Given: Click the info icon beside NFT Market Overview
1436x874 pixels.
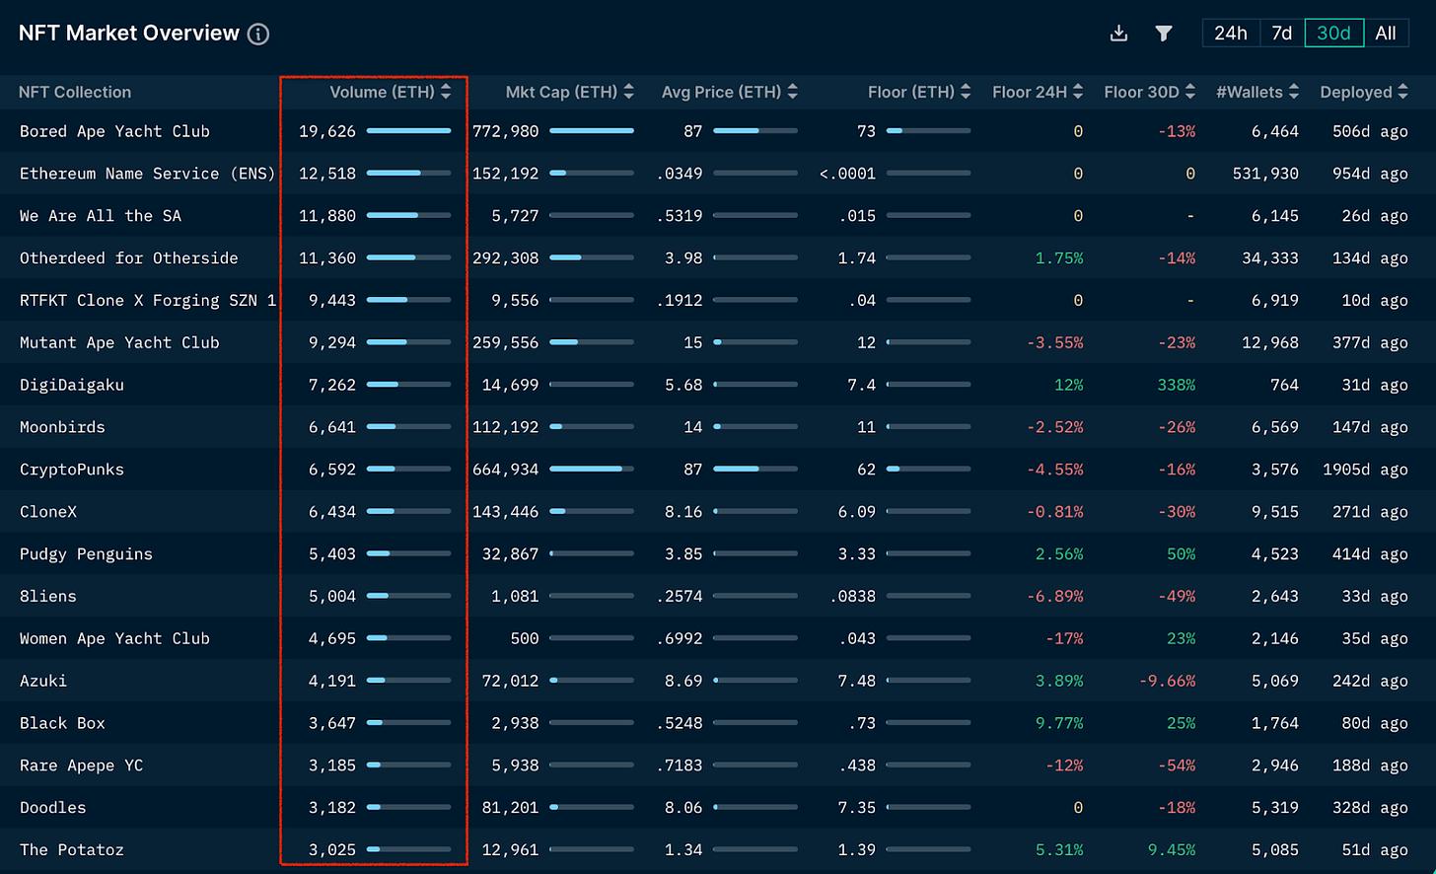Looking at the screenshot, I should [x=258, y=35].
